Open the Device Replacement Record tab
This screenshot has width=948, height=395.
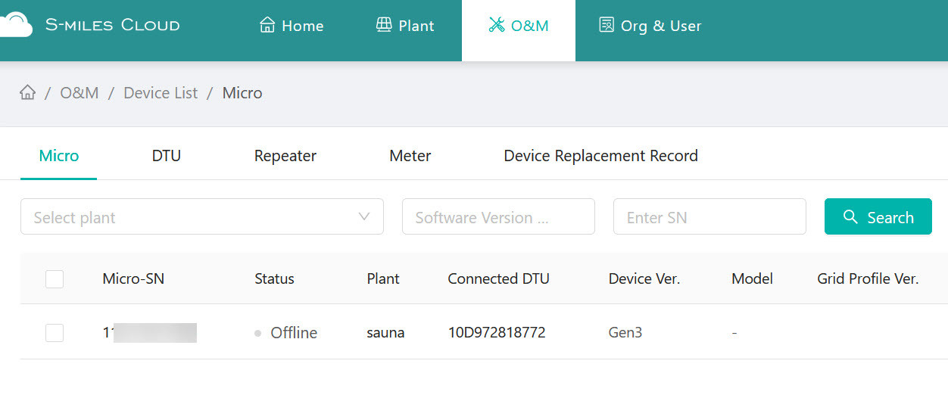(600, 156)
